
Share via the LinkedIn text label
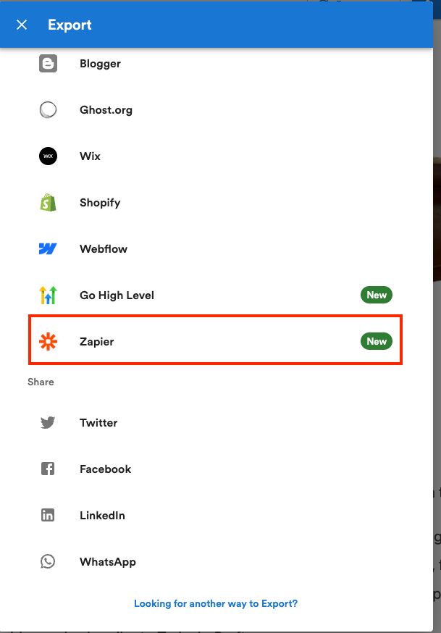[x=103, y=516]
